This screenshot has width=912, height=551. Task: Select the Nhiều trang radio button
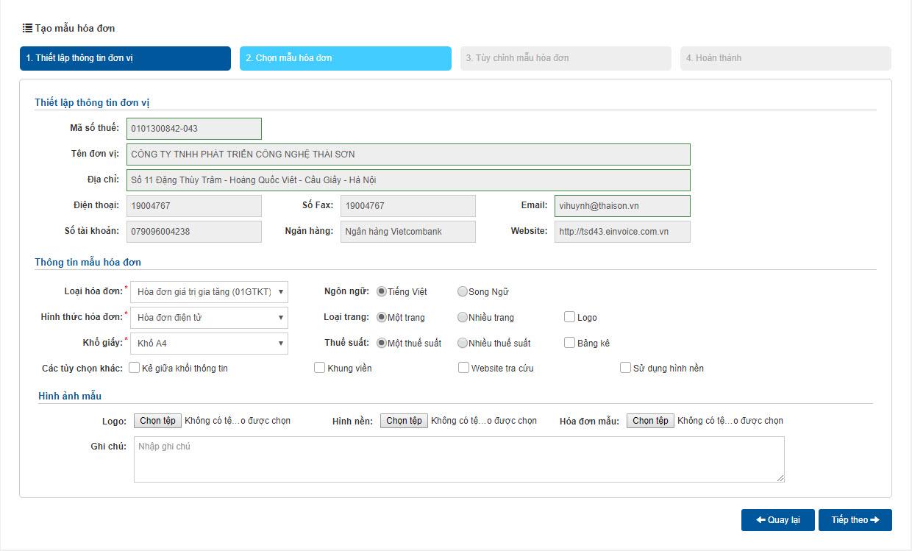point(463,318)
